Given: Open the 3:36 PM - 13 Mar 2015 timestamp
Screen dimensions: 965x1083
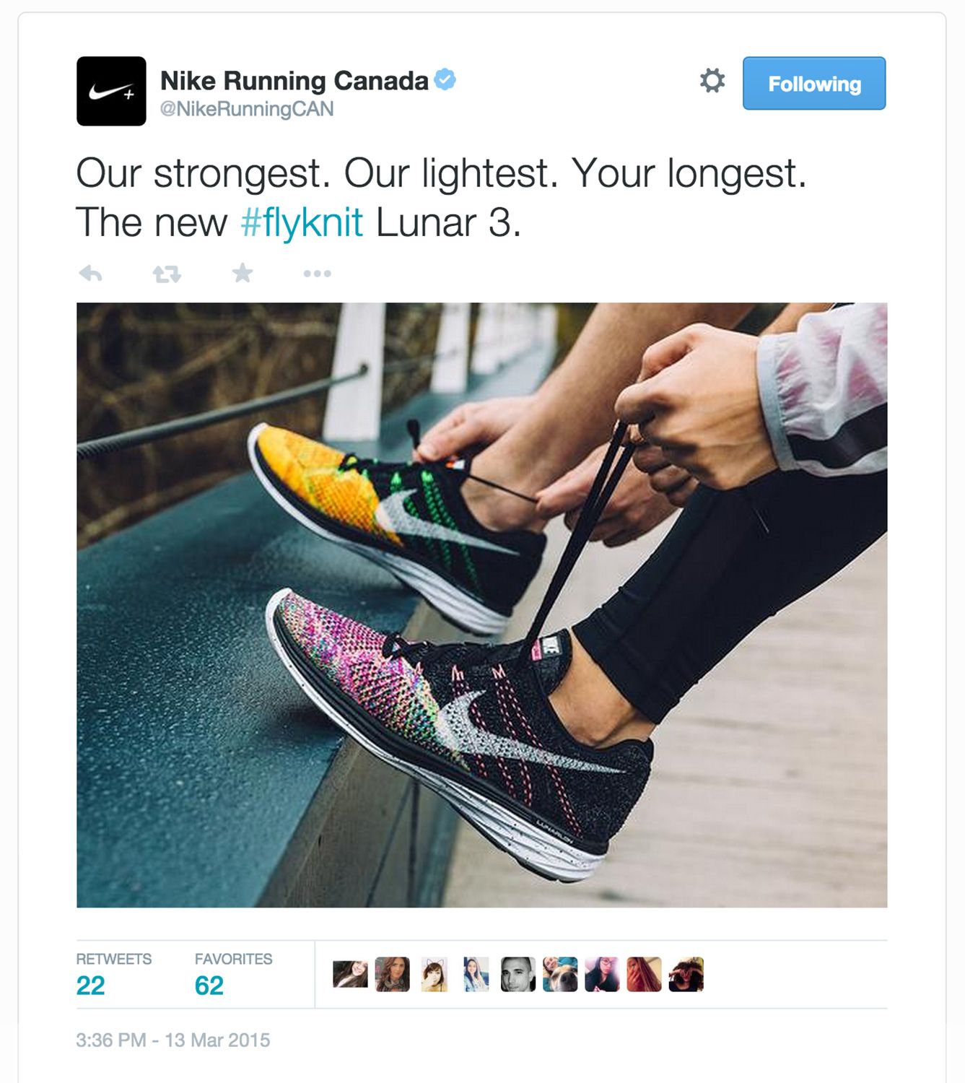Looking at the screenshot, I should (x=173, y=1040).
